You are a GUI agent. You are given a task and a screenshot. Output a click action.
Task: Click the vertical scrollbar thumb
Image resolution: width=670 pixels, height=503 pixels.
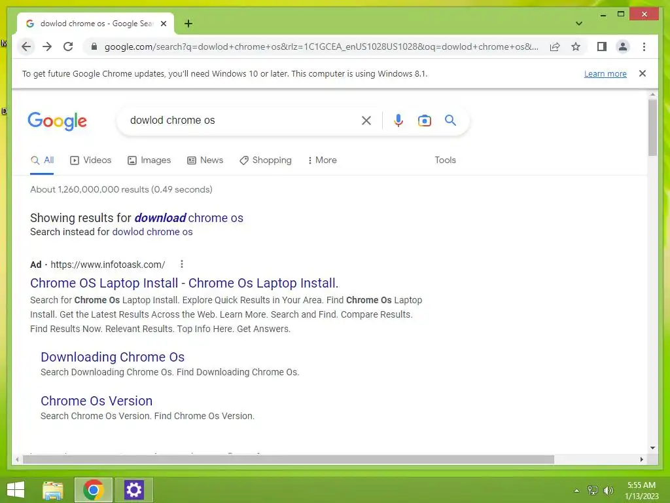point(652,128)
